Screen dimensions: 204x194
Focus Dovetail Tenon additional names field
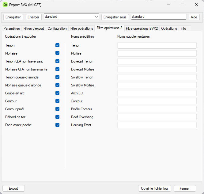pyautogui.click(x=157, y=61)
